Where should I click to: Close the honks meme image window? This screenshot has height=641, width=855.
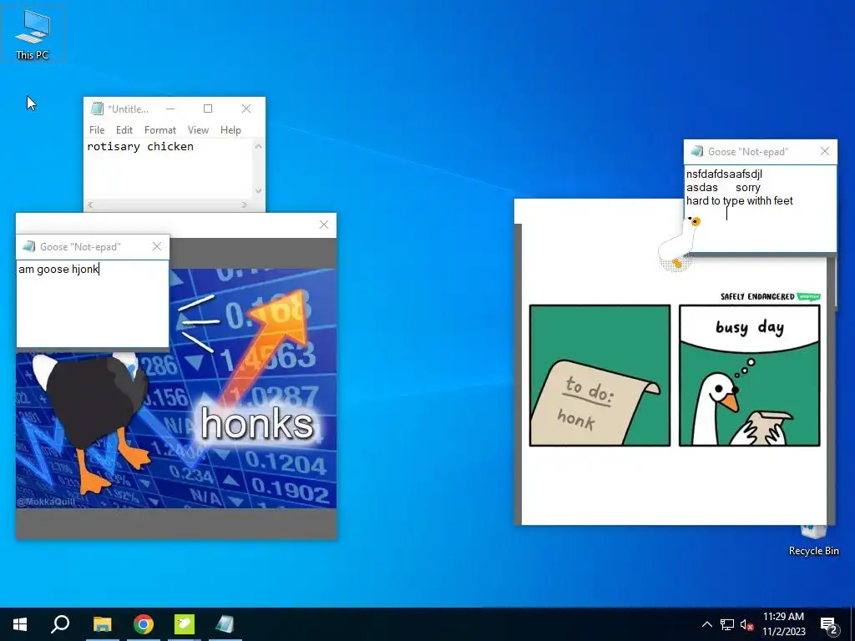324,225
